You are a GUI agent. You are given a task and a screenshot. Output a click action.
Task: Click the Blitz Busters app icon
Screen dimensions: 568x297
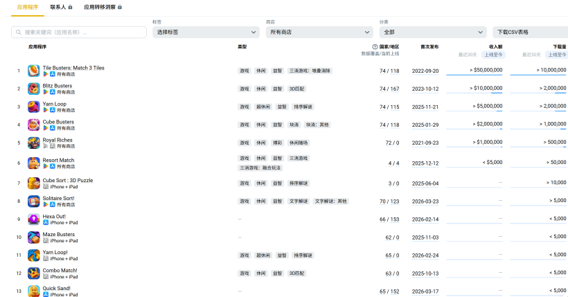pyautogui.click(x=33, y=89)
